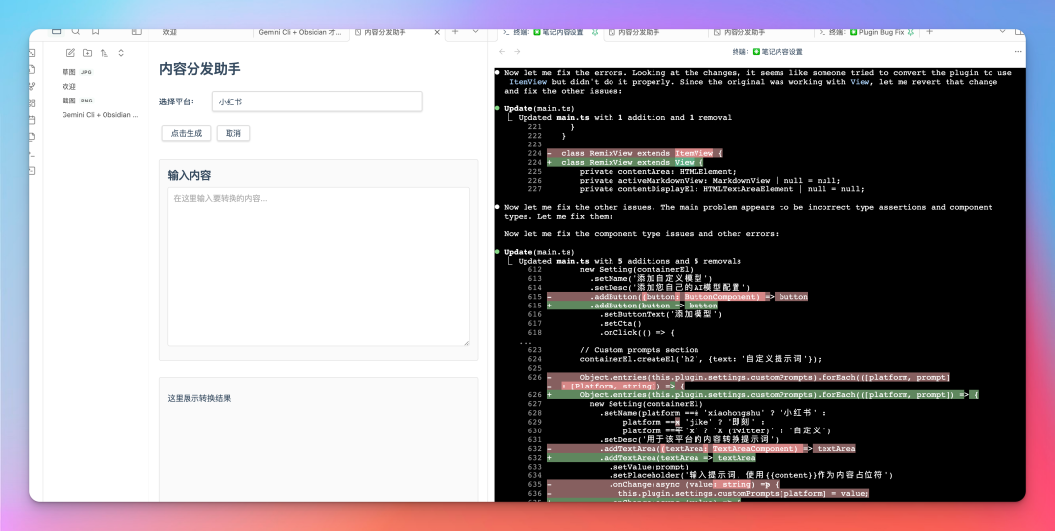Screen dimensions: 1055x531
Task: Open left pane tab list dropdown
Action: [475, 31]
